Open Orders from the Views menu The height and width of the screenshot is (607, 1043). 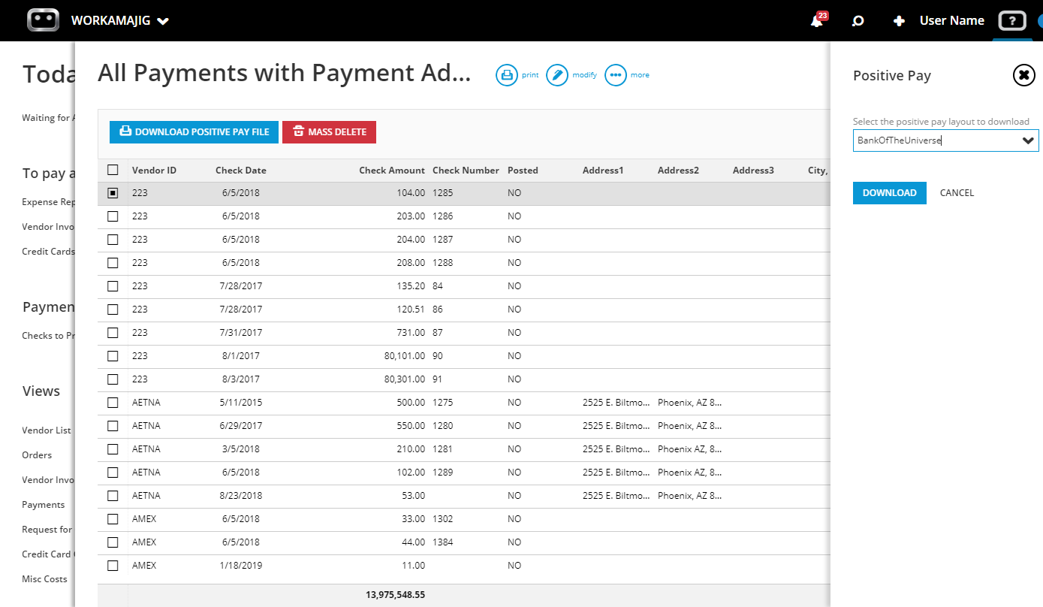pos(37,454)
